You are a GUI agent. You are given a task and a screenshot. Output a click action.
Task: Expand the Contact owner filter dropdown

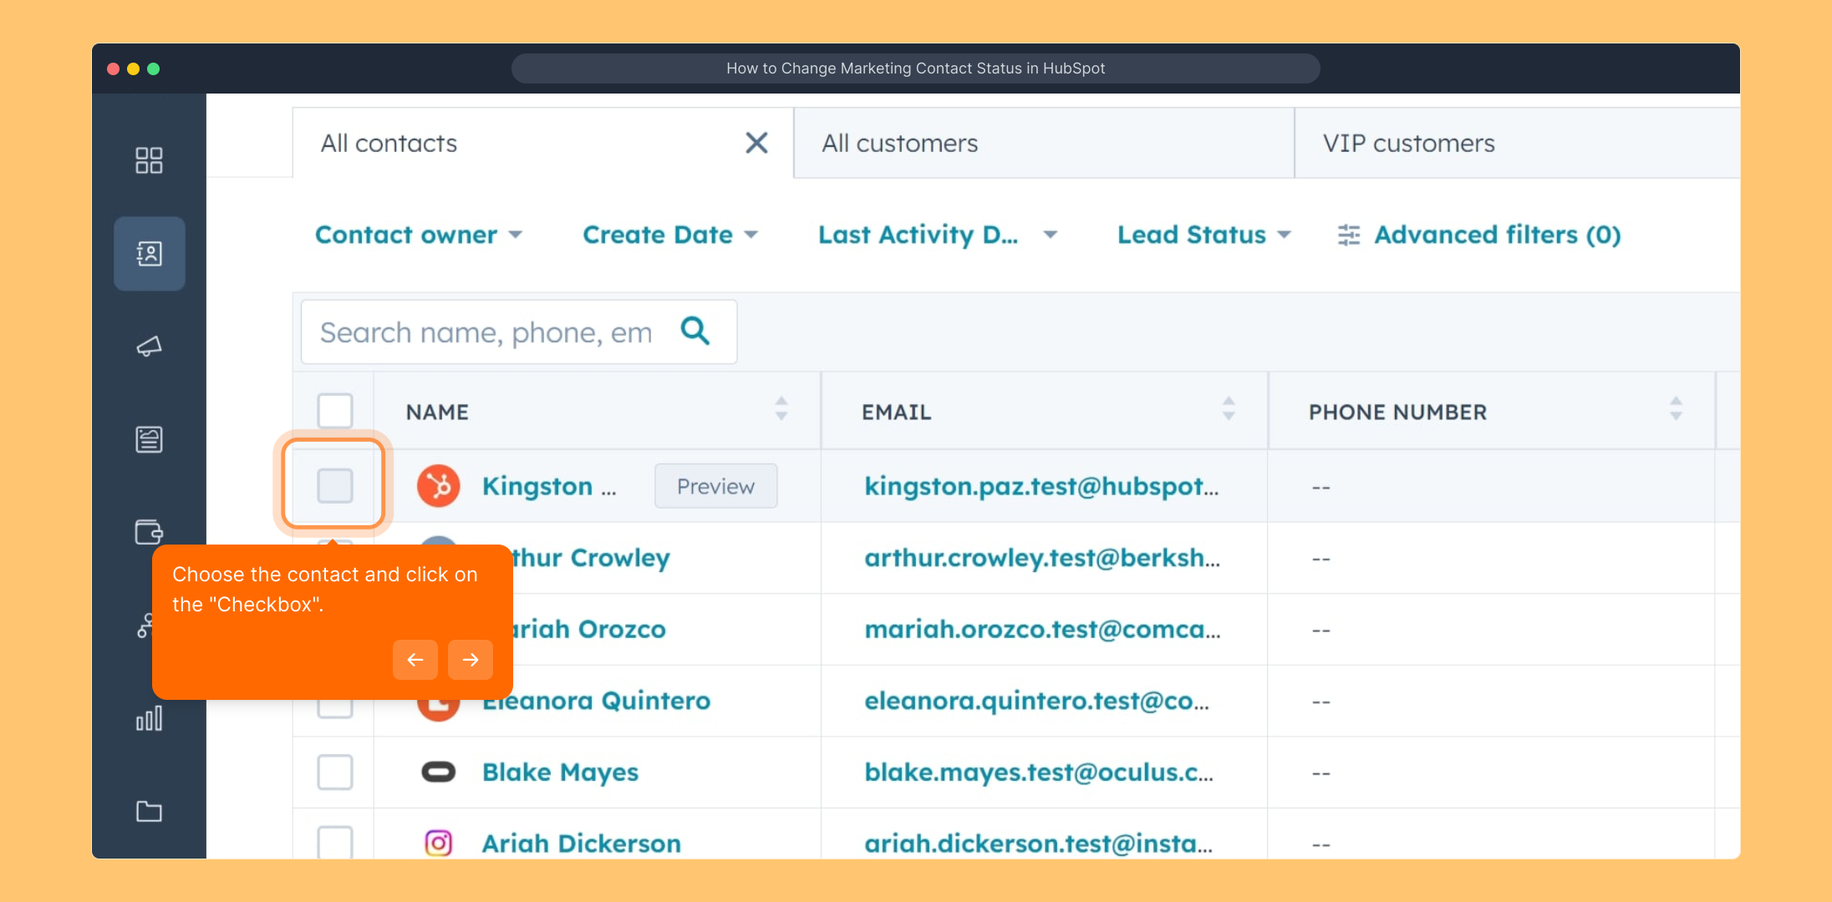418,235
